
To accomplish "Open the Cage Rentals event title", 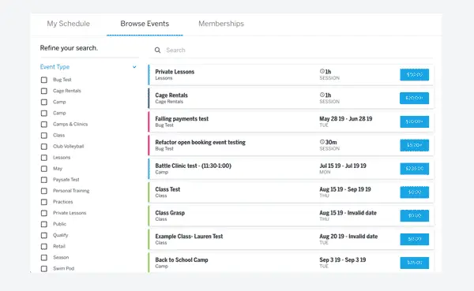I will tap(171, 95).
